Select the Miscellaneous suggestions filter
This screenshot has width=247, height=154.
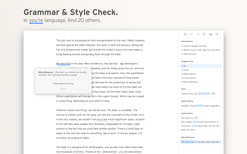(189, 82)
